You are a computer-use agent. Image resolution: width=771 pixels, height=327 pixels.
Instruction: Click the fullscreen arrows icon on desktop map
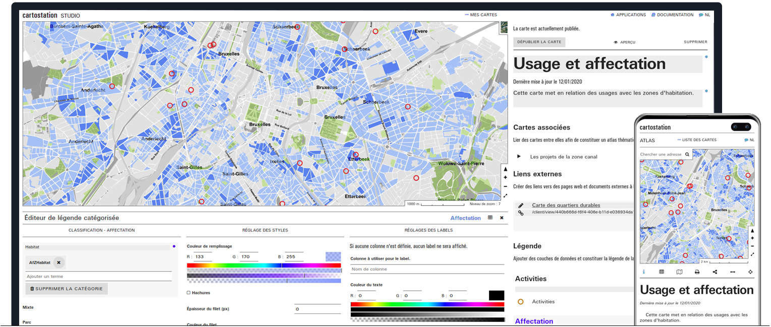[x=505, y=196]
